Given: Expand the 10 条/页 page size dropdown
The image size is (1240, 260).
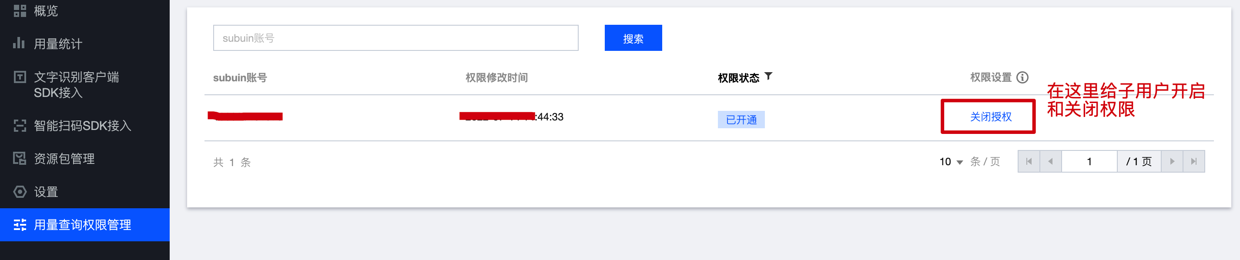Looking at the screenshot, I should pyautogui.click(x=951, y=161).
